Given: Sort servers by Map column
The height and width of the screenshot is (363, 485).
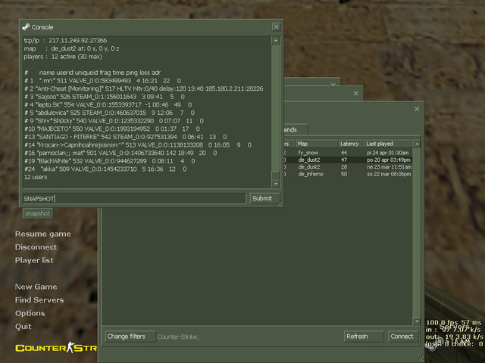Looking at the screenshot, I should pyautogui.click(x=317, y=144).
